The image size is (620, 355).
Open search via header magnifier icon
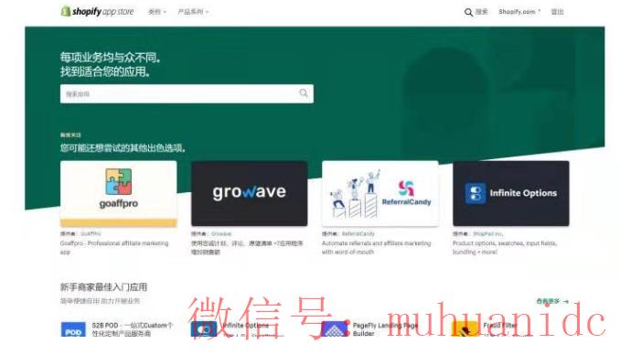[x=468, y=12]
